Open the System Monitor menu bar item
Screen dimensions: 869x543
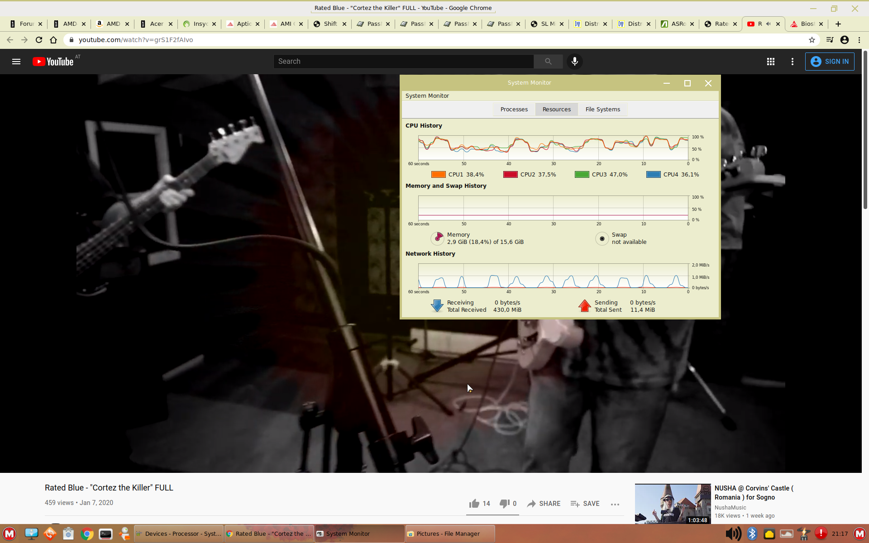pos(427,96)
